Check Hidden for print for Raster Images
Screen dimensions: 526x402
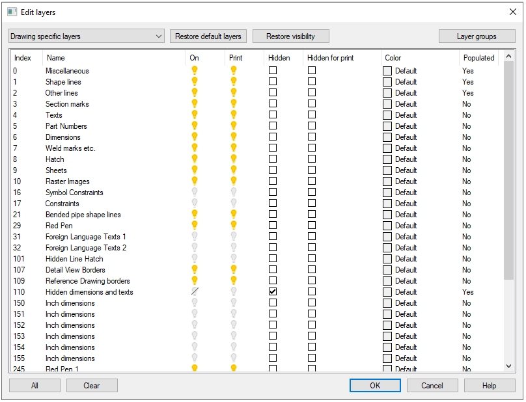312,181
